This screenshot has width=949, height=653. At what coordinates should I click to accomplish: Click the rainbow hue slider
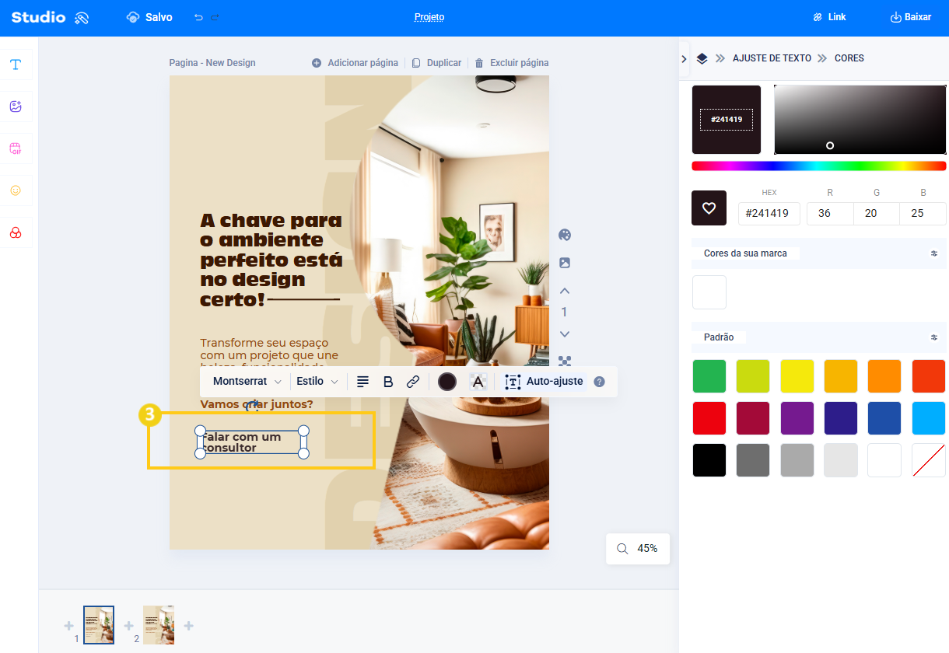(x=819, y=166)
